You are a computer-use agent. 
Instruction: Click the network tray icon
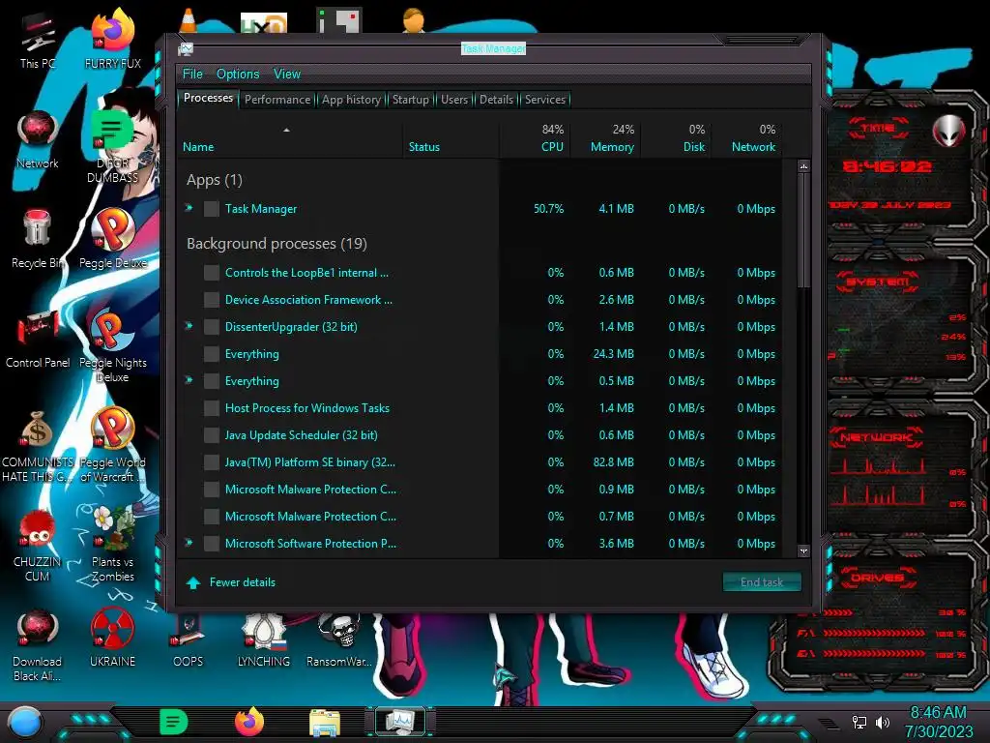[x=859, y=722]
